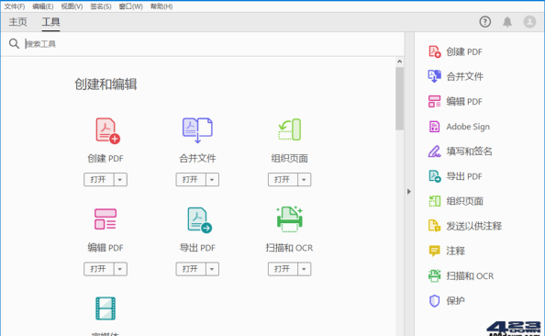
Task: Collapse the right tools pane with arrow
Action: (409, 192)
